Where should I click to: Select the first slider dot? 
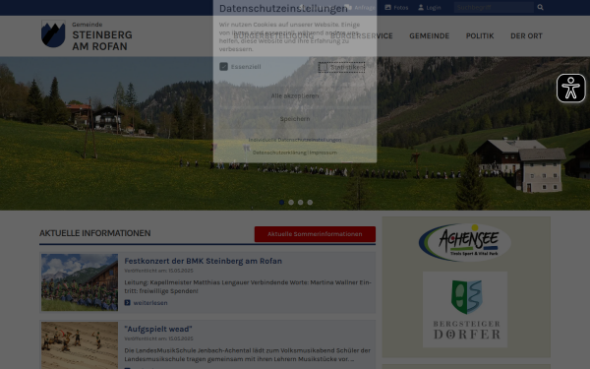(x=281, y=202)
